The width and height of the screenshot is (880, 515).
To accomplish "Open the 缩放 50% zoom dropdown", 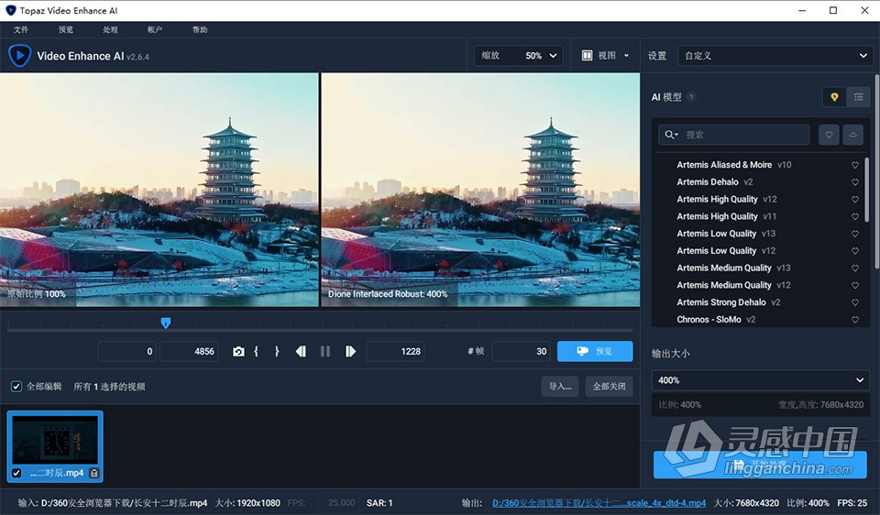I will [x=518, y=56].
